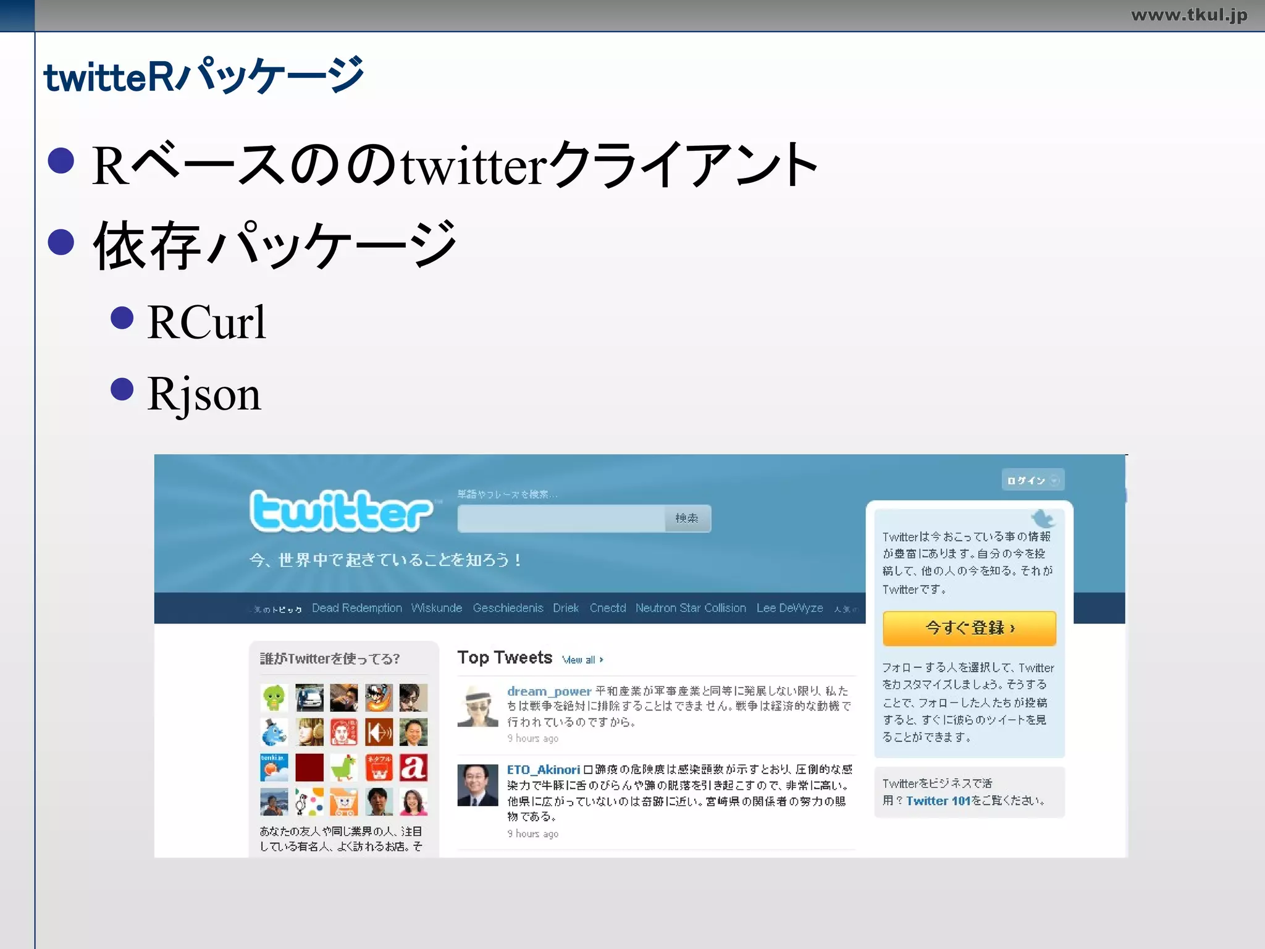1265x949 pixels.
Task: Select the orange smiling shopping cart avatar
Action: (344, 802)
